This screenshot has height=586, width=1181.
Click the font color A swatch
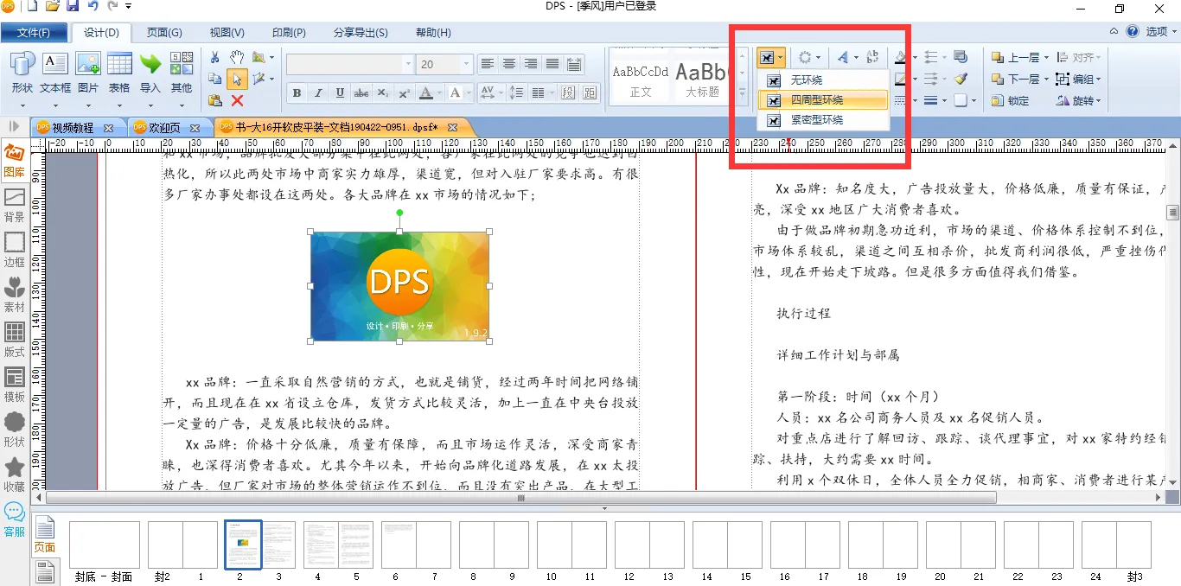tap(426, 93)
